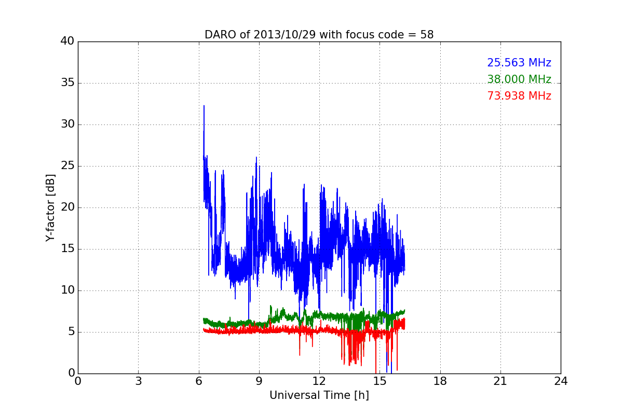Click the Y-factor [dB] axis label
The height and width of the screenshot is (415, 623).
pyautogui.click(x=50, y=208)
